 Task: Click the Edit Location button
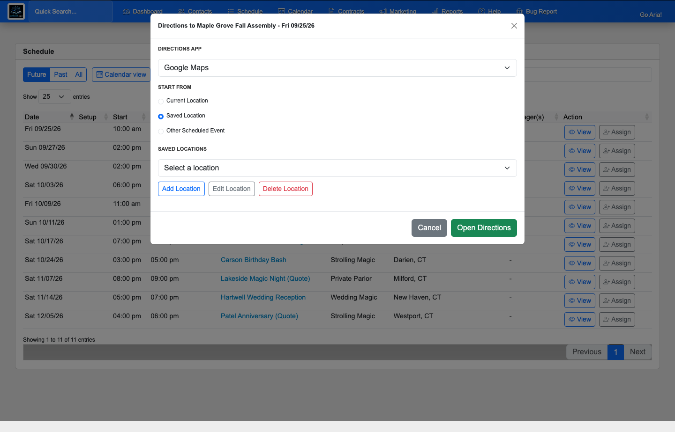click(232, 189)
